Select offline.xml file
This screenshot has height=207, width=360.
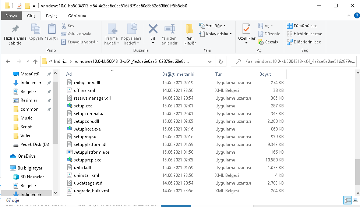pyautogui.click(x=84, y=90)
